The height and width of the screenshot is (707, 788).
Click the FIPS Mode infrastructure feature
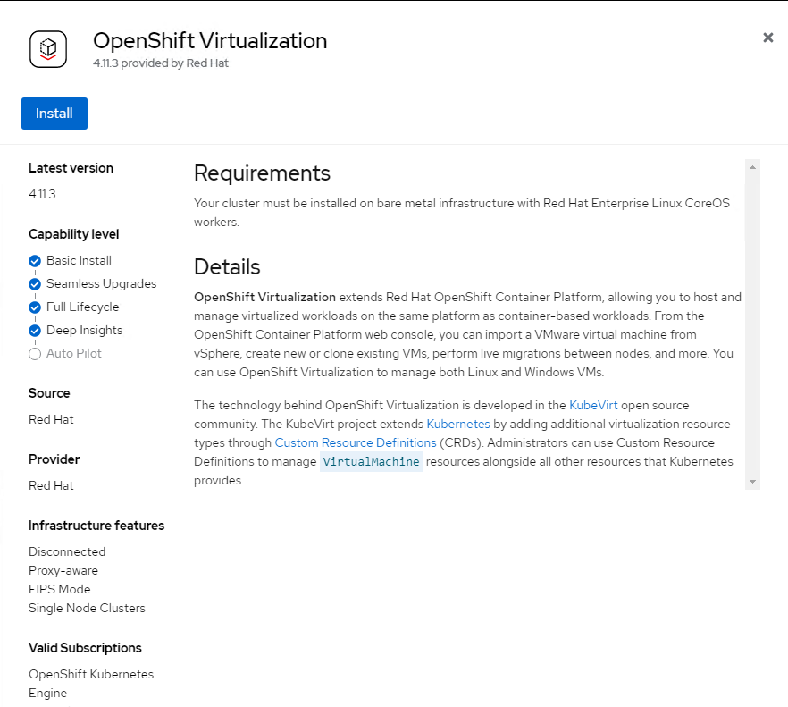point(60,589)
